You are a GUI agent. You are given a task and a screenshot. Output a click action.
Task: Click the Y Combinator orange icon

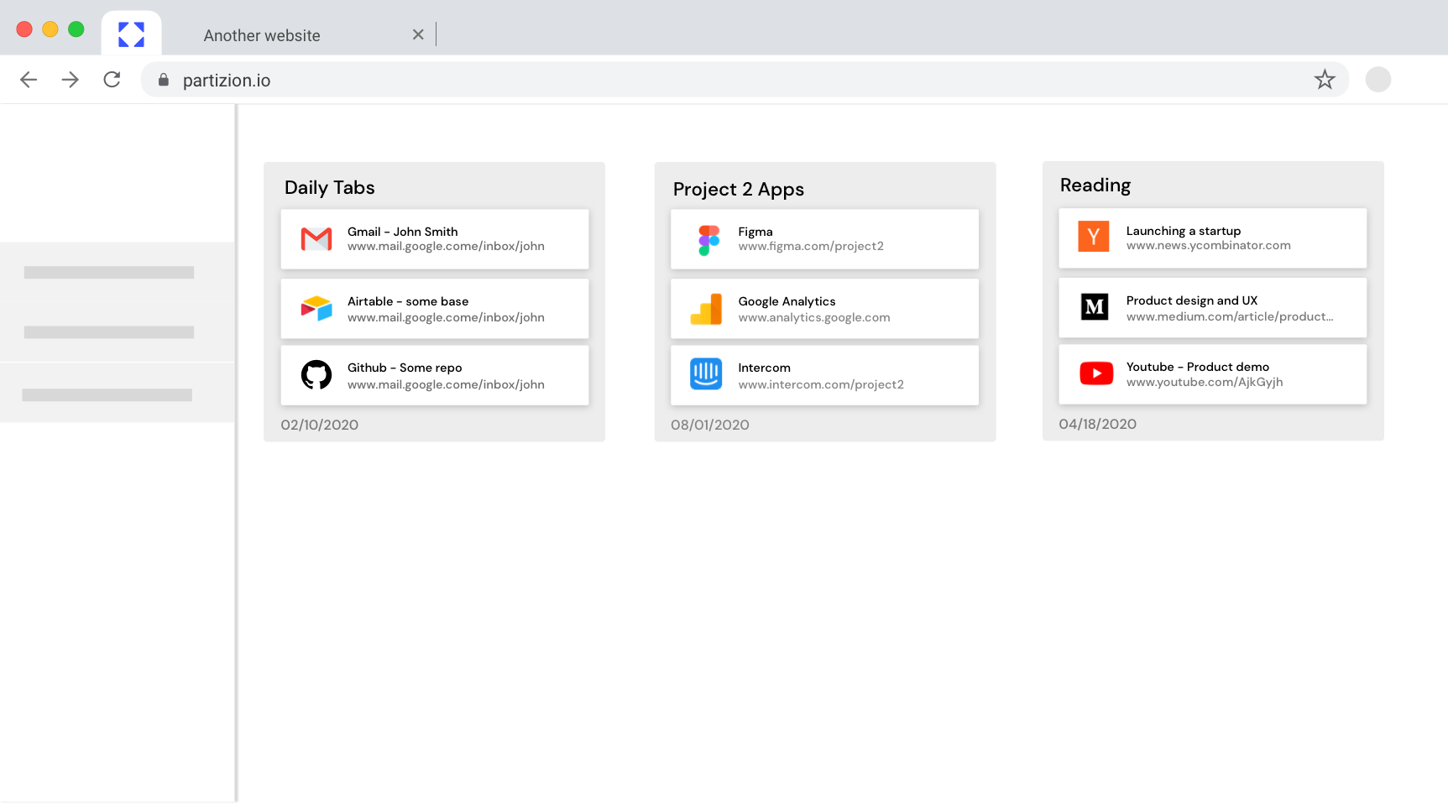[1094, 237]
